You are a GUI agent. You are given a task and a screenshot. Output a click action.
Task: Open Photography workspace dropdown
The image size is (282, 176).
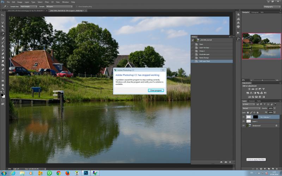point(272,7)
